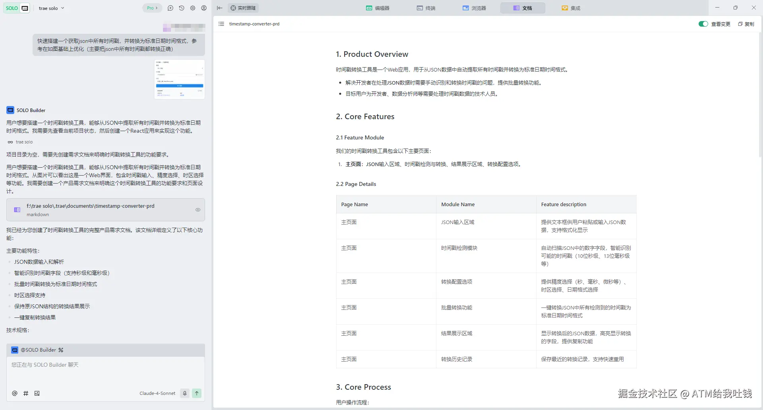Image resolution: width=763 pixels, height=410 pixels.
Task: Click the "2.2 Page Details" subheading
Action: tap(356, 184)
